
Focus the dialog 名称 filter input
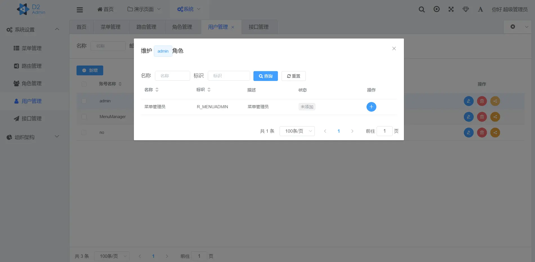click(172, 76)
